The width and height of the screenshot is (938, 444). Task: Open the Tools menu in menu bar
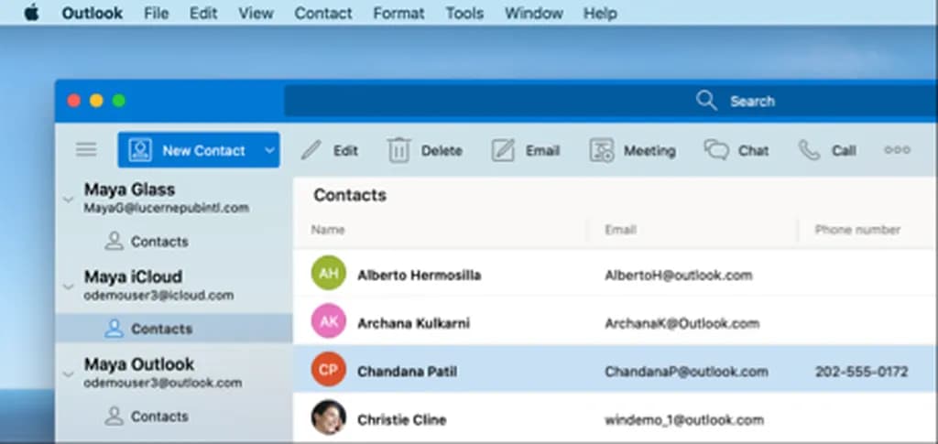tap(464, 14)
